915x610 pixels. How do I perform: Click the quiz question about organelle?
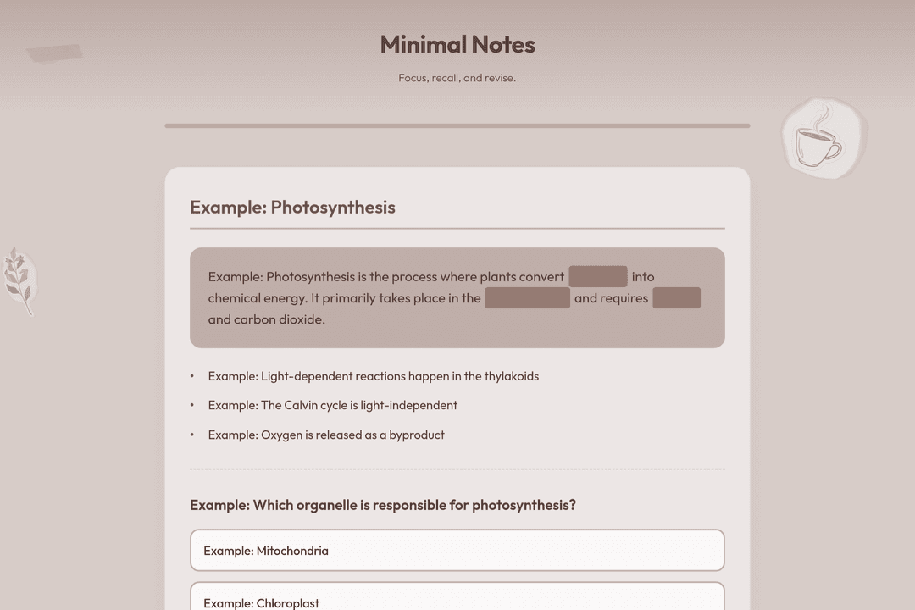pos(383,505)
